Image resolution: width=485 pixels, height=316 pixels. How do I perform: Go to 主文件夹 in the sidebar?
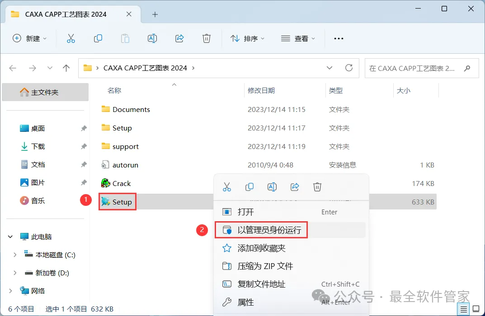45,92
